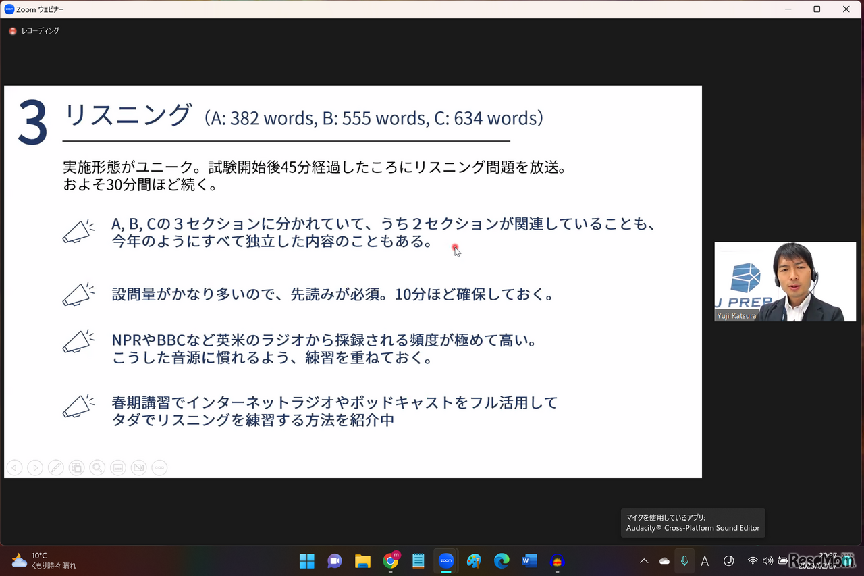The image size is (864, 576).
Task: Open the Windows Start menu
Action: tap(307, 561)
